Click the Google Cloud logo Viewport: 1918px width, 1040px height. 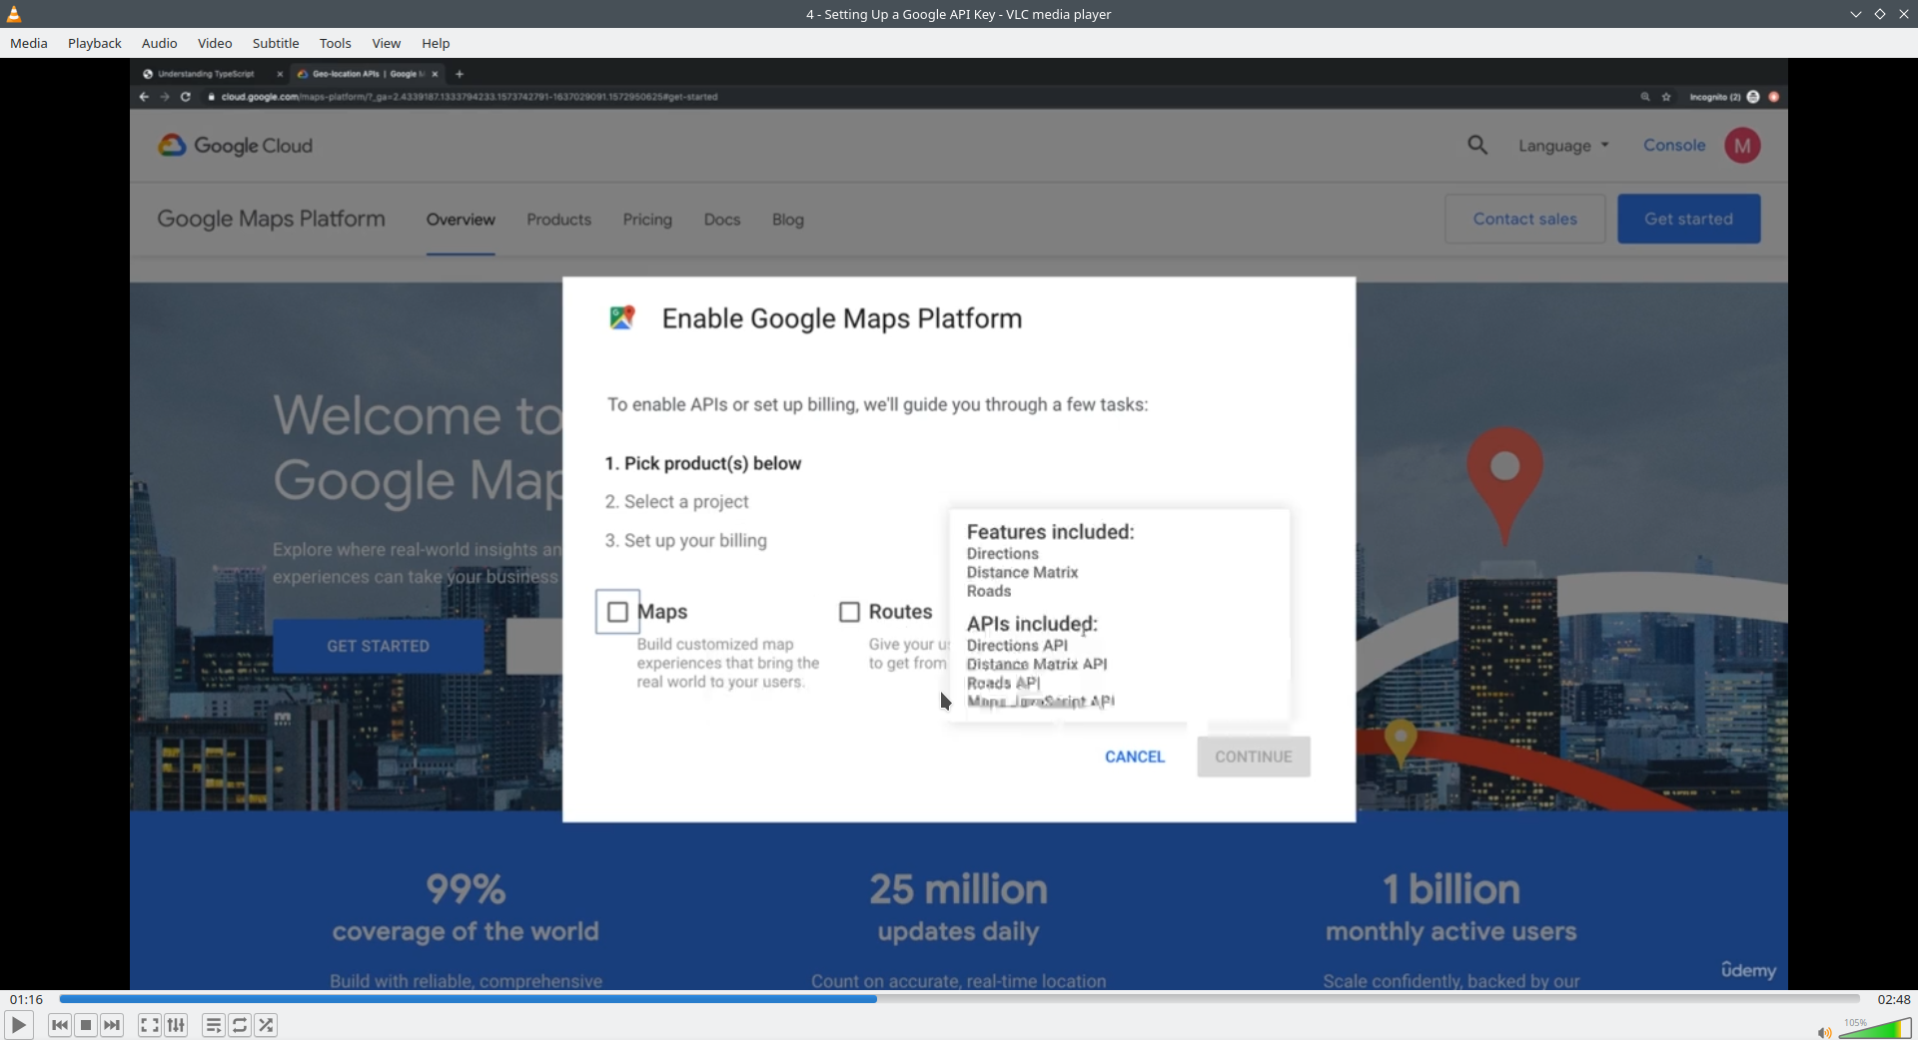pyautogui.click(x=236, y=146)
